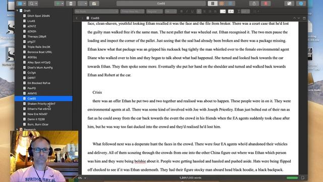
Task: Expand the Research folder
Action: tap(17, 129)
